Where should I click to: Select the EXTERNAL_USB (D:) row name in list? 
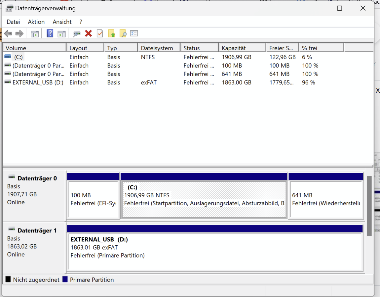click(x=38, y=82)
